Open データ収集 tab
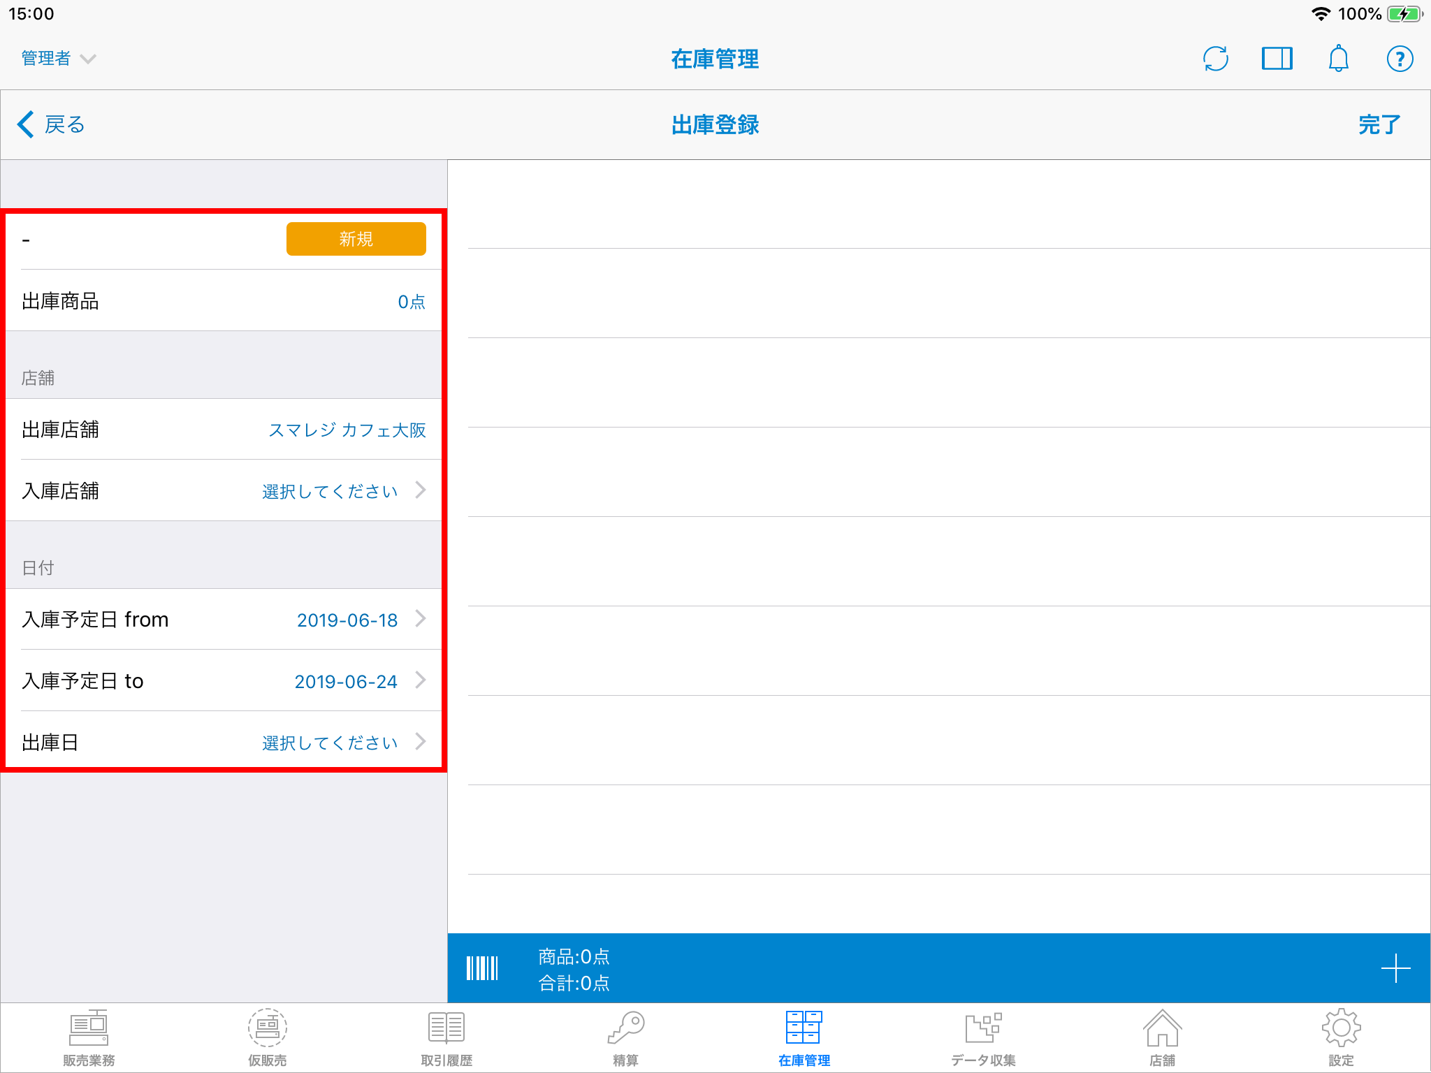The width and height of the screenshot is (1431, 1073). (983, 1038)
